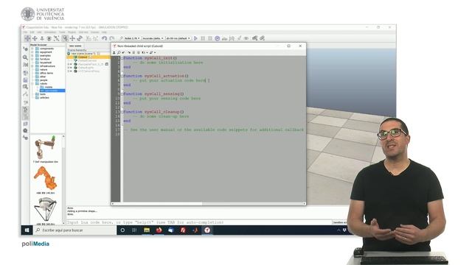Toggle shape edit mode icon
The height and width of the screenshot is (265, 472).
[x=25, y=87]
